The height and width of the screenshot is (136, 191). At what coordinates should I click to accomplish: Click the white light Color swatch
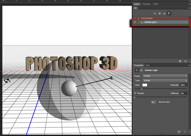(145, 85)
